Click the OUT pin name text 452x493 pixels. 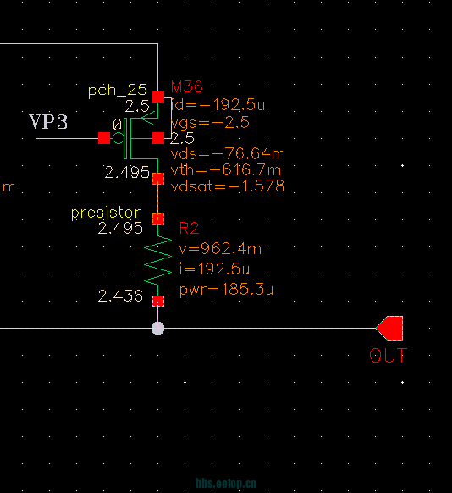click(389, 356)
